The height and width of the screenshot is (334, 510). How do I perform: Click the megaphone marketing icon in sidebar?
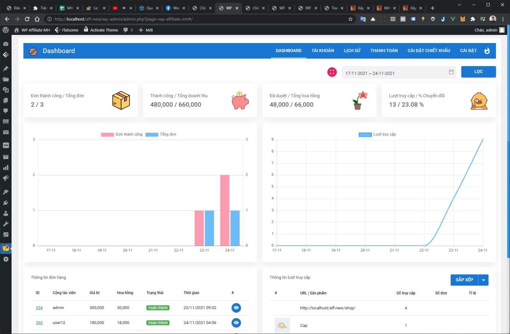pos(6,179)
